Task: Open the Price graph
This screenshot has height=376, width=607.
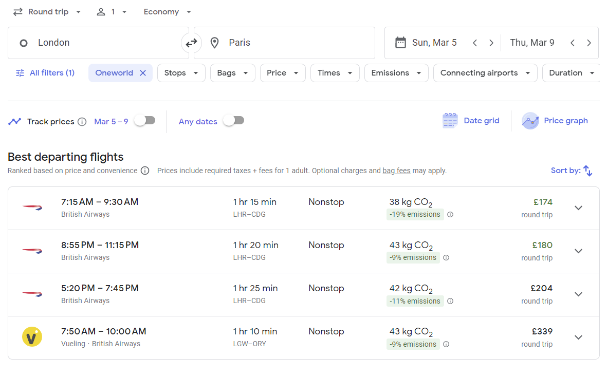Action: (x=555, y=121)
